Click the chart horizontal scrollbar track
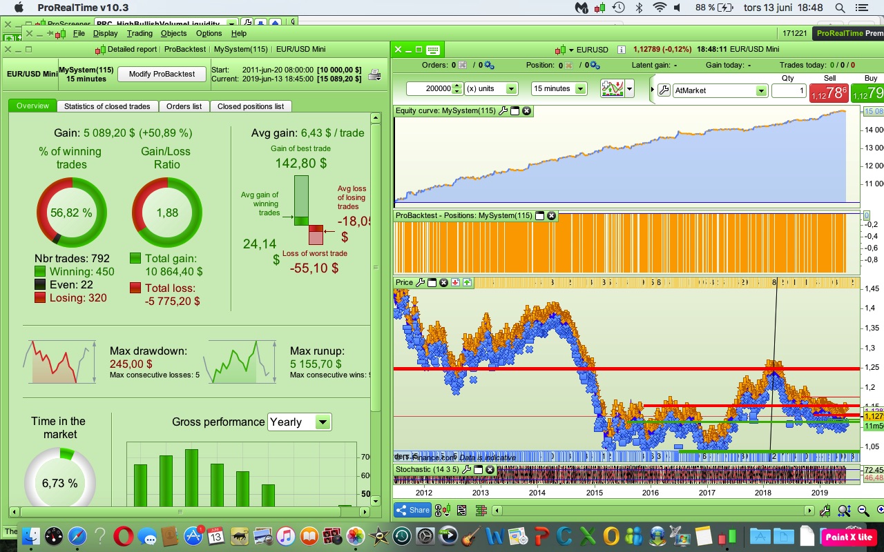884x552 pixels. click(x=653, y=511)
